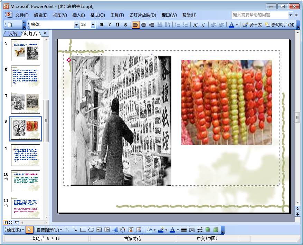Click the New document icon
The height and width of the screenshot is (245, 303).
10,25
